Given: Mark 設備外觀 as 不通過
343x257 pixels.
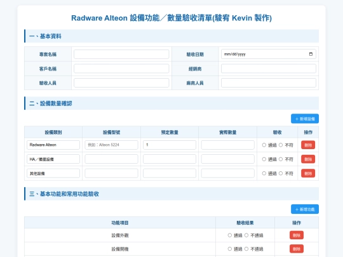Looking at the screenshot, I should pyautogui.click(x=246, y=235).
